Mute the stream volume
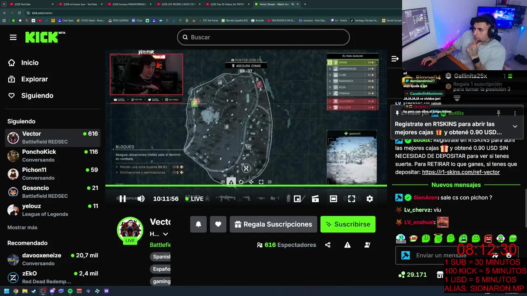Screen dimensions: 527x296 [141, 199]
